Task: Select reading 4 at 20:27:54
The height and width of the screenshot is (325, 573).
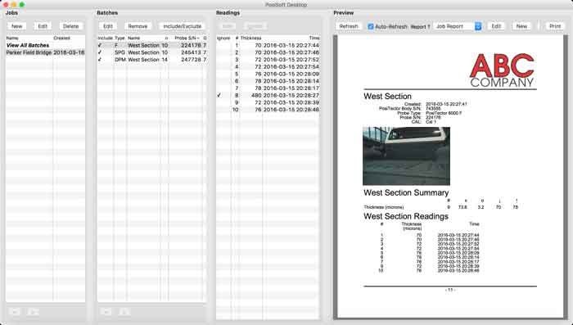Action: tap(268, 67)
